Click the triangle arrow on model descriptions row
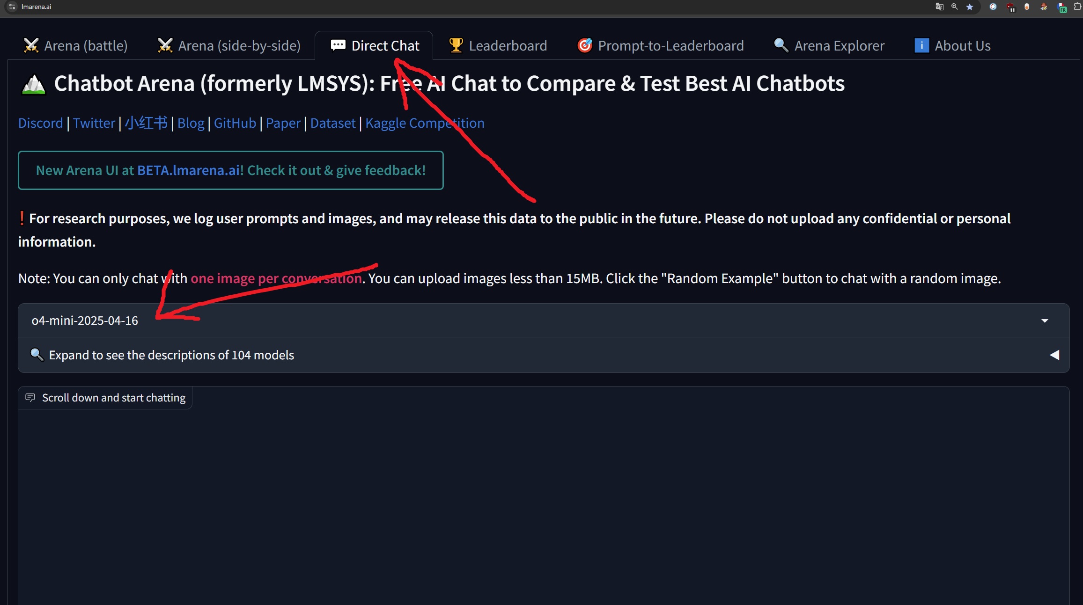1083x605 pixels. pyautogui.click(x=1054, y=355)
